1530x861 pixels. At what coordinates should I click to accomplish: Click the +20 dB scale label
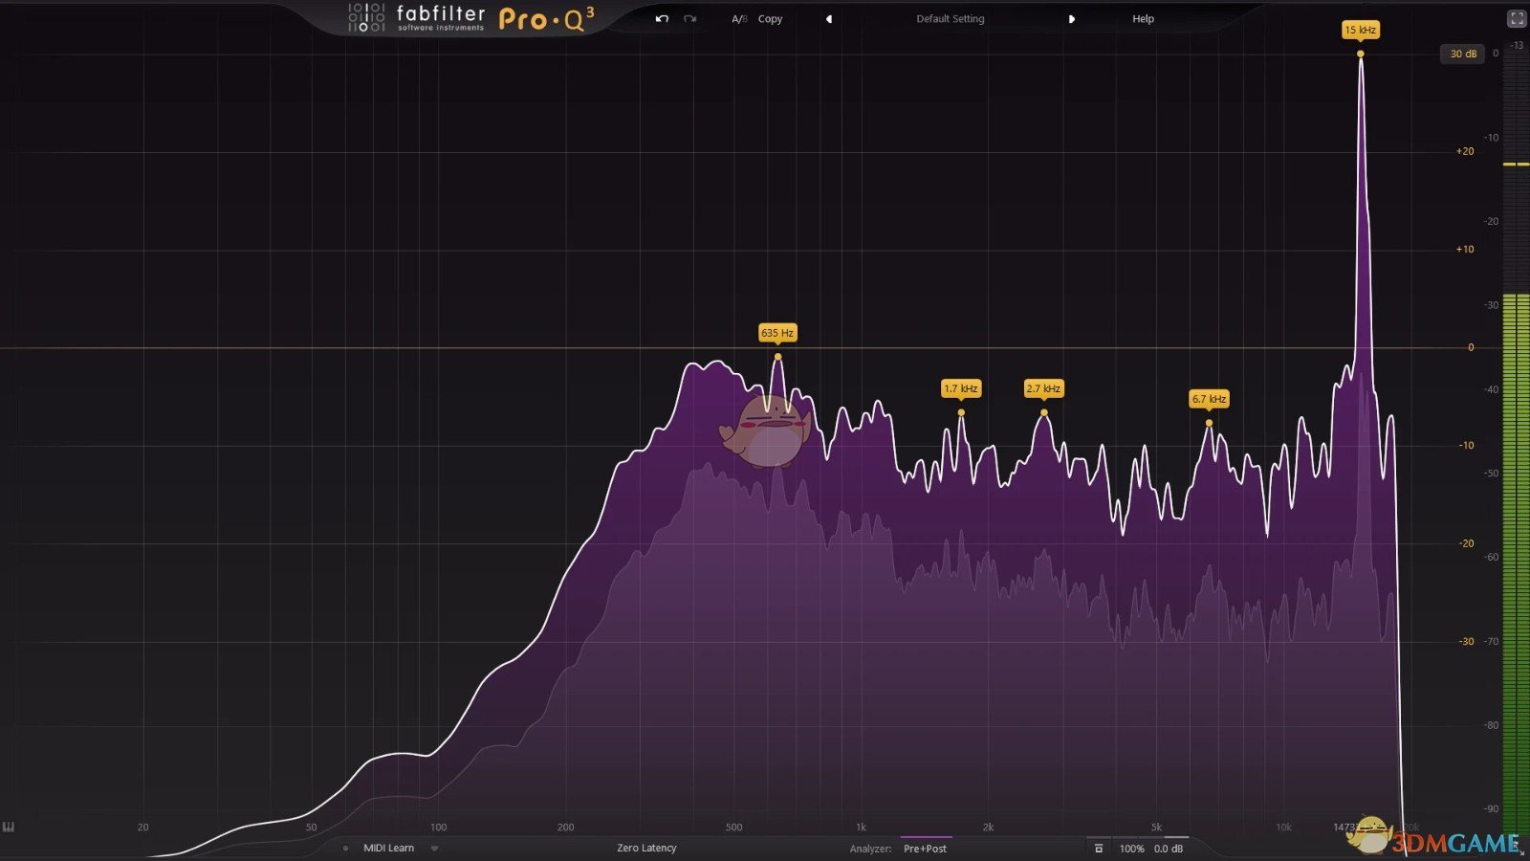[1464, 151]
